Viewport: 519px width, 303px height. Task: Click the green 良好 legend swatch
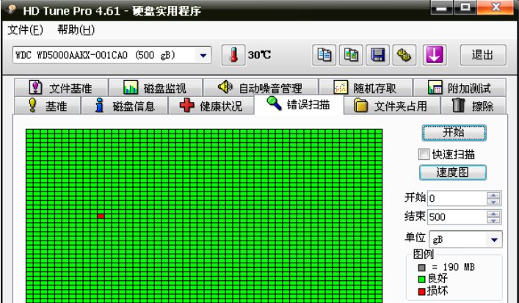[421, 280]
